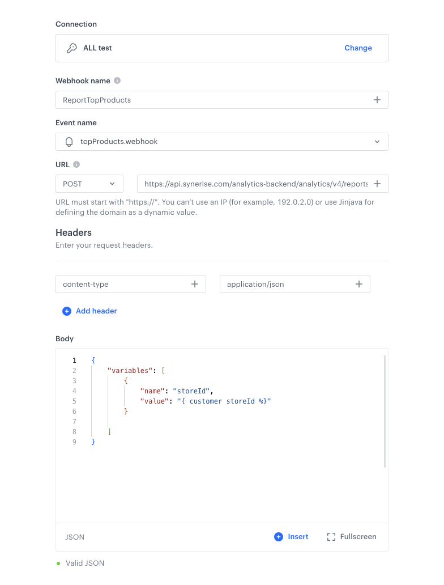Click the Add header button
This screenshot has width=444, height=585.
[x=89, y=311]
